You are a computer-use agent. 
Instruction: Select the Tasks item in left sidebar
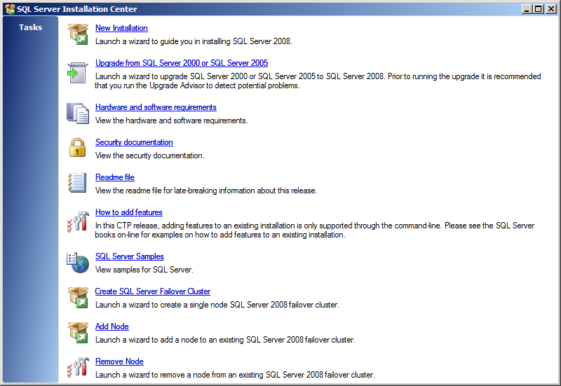(30, 27)
